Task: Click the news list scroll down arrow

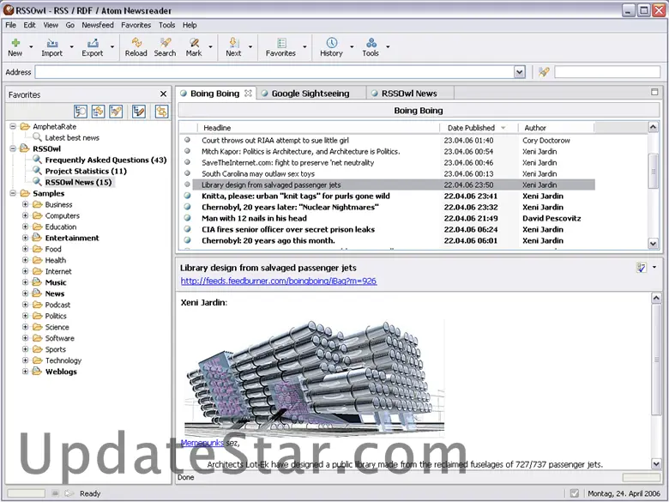Action: [x=653, y=244]
